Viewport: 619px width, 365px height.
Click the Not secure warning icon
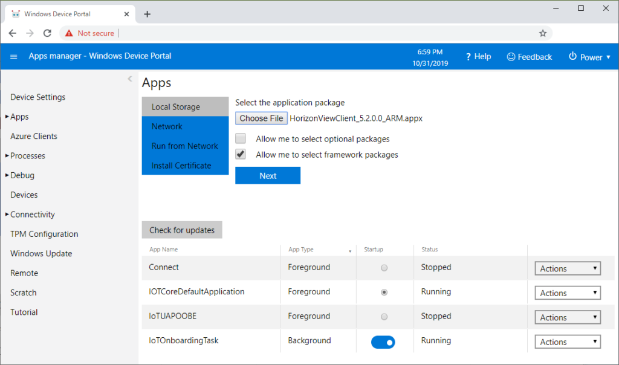pos(69,33)
